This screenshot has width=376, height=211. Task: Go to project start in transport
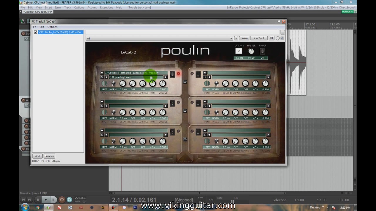[23, 200]
